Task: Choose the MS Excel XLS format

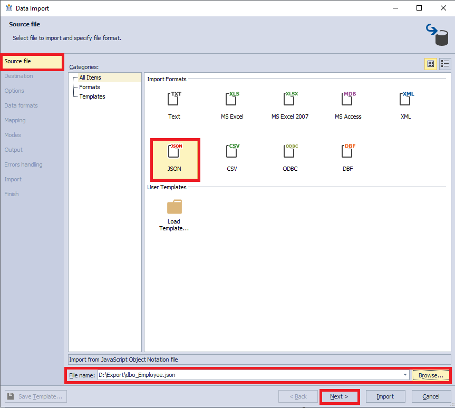Action: (x=232, y=105)
